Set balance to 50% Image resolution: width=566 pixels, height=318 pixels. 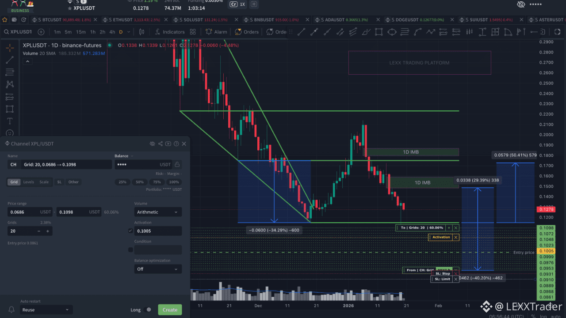140,182
